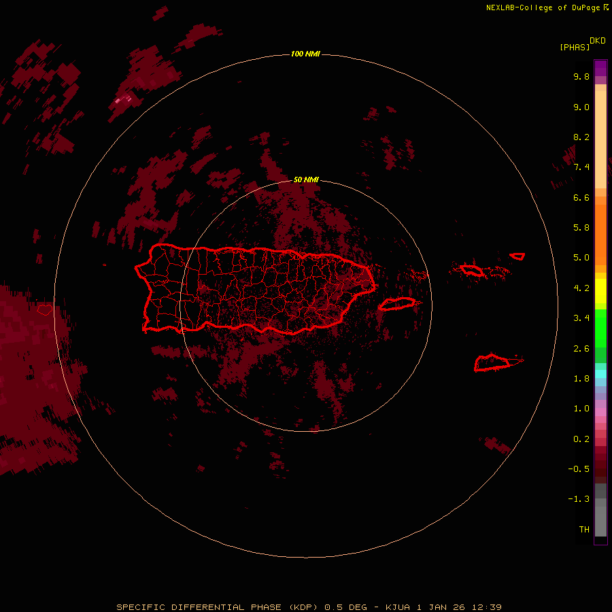Click the 100 NMI range ring label

tap(305, 54)
